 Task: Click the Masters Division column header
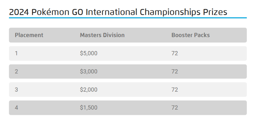click(x=102, y=35)
